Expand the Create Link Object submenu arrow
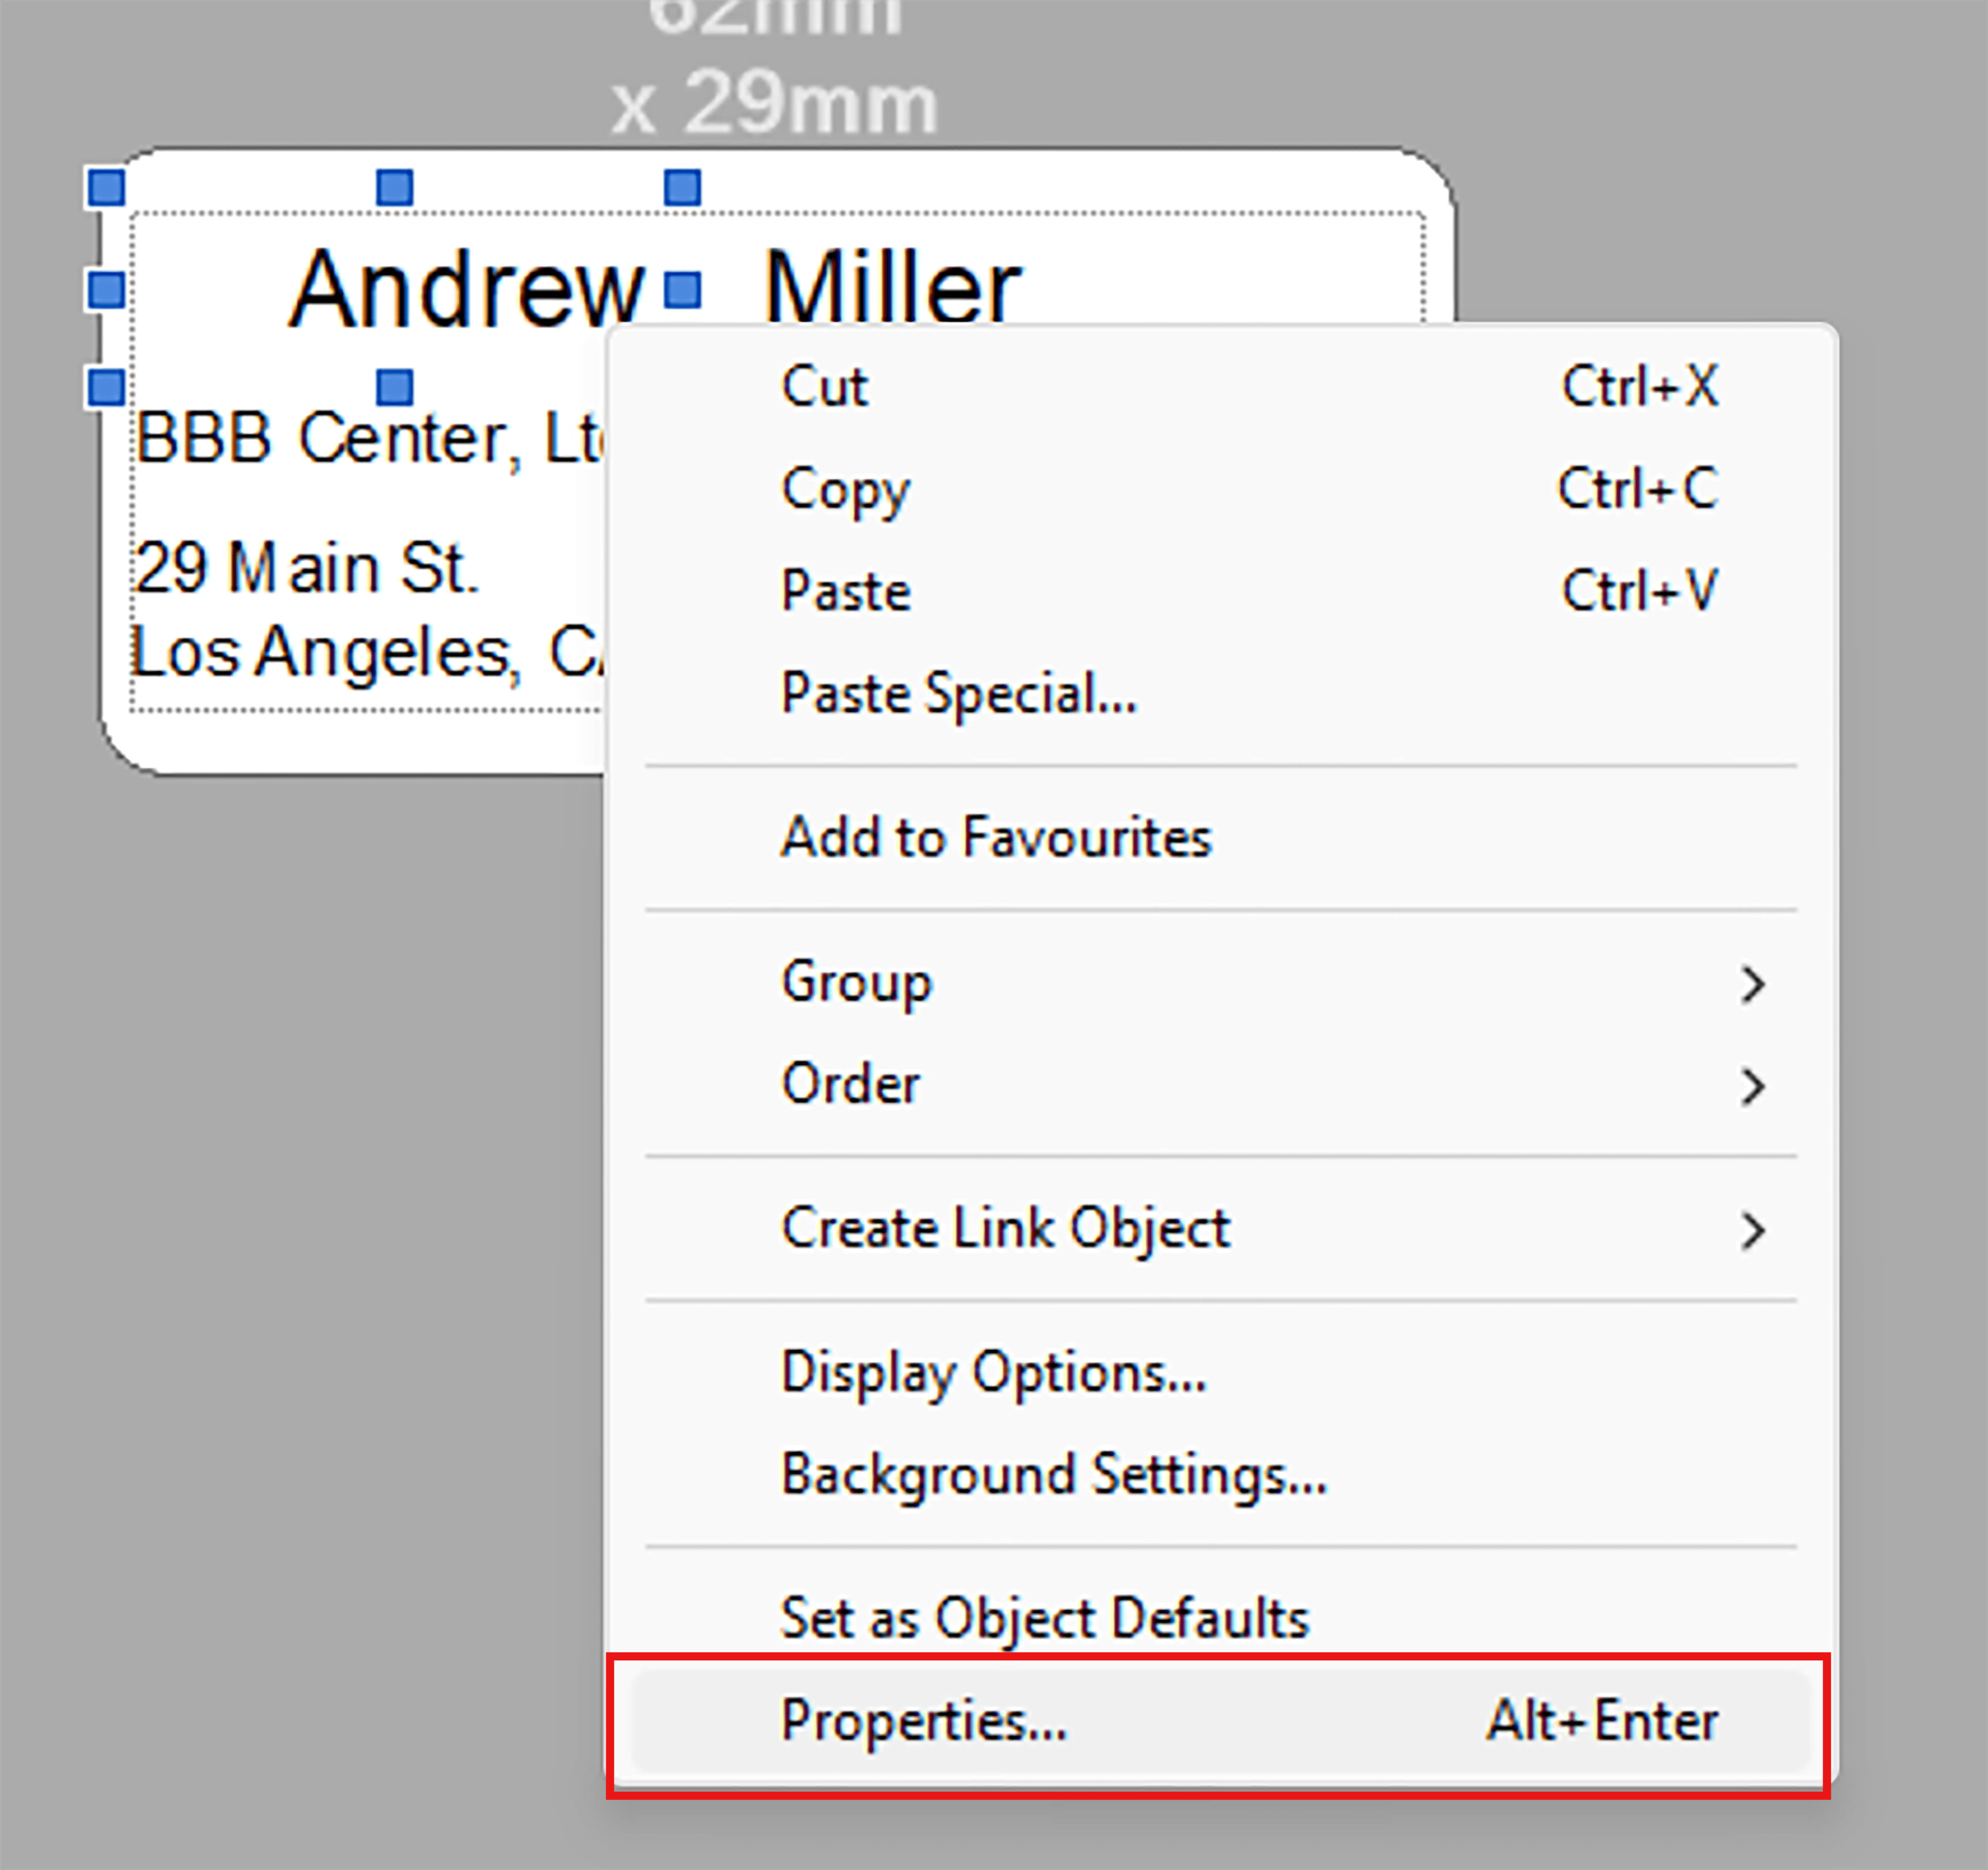1988x1870 pixels. coord(1752,1230)
